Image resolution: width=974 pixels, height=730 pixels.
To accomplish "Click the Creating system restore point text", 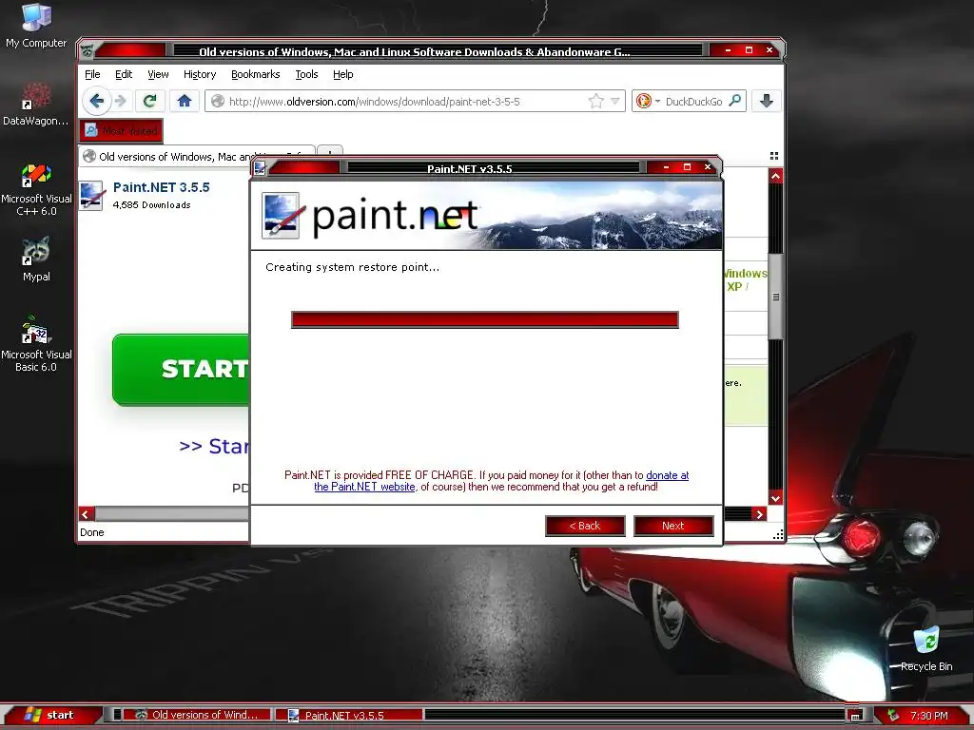I will 352,267.
